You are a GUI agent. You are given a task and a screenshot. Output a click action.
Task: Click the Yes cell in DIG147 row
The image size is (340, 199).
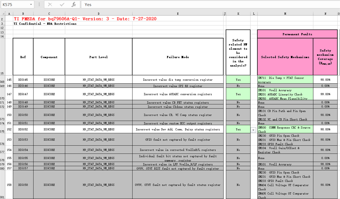click(238, 94)
